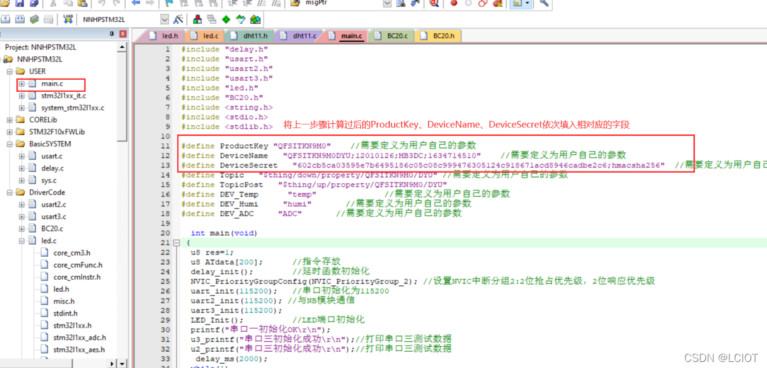Collapse the USER group in the project tree
Viewport: 767px width, 368px height.
pyautogui.click(x=10, y=71)
